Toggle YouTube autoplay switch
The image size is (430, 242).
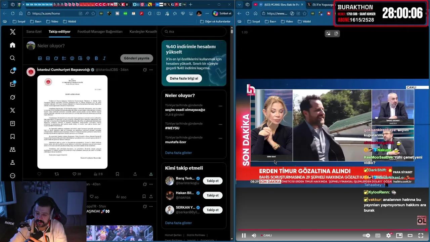point(367,235)
